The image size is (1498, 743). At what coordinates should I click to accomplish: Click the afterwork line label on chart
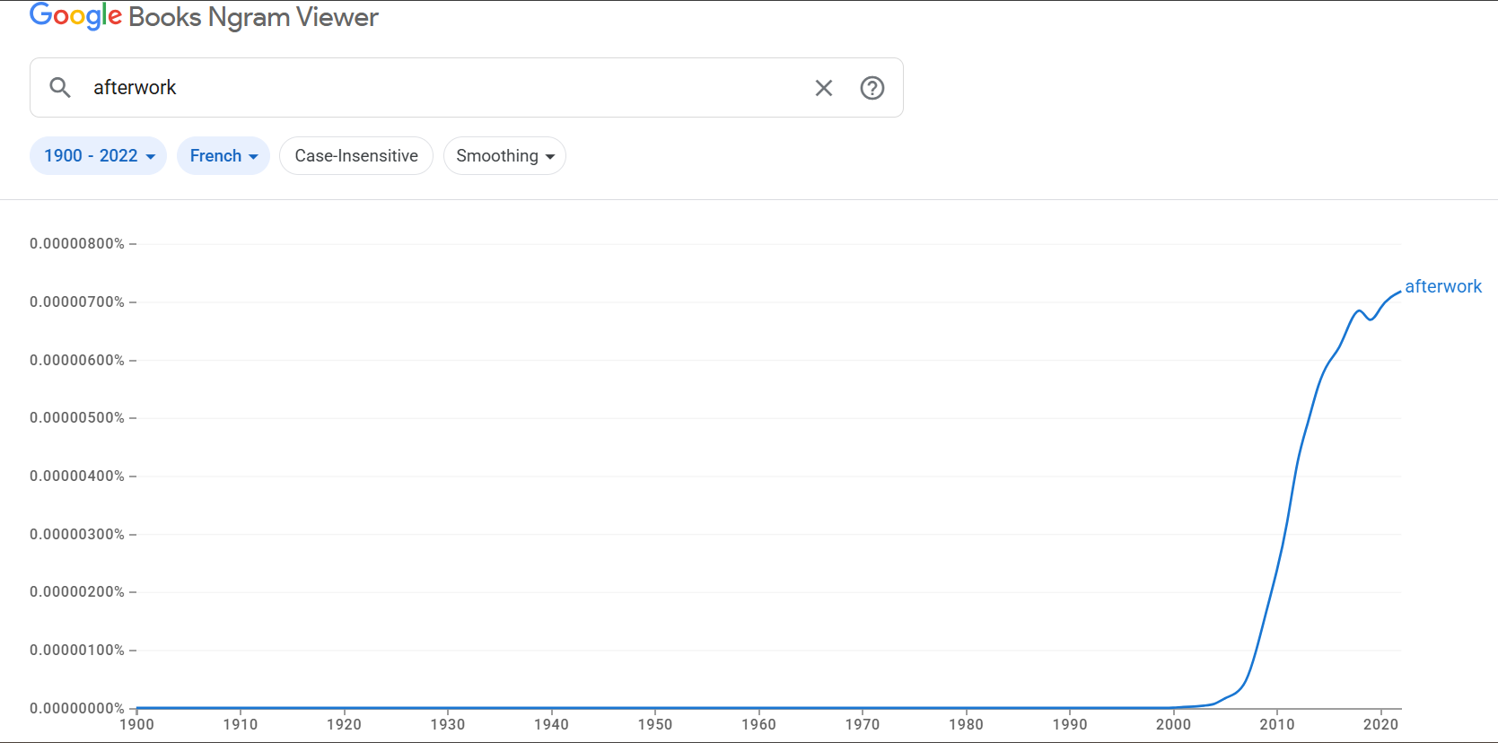(x=1443, y=286)
